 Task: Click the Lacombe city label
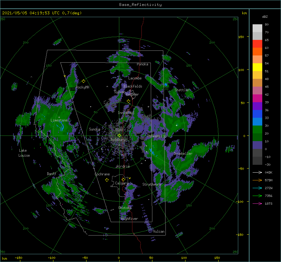[135, 78]
